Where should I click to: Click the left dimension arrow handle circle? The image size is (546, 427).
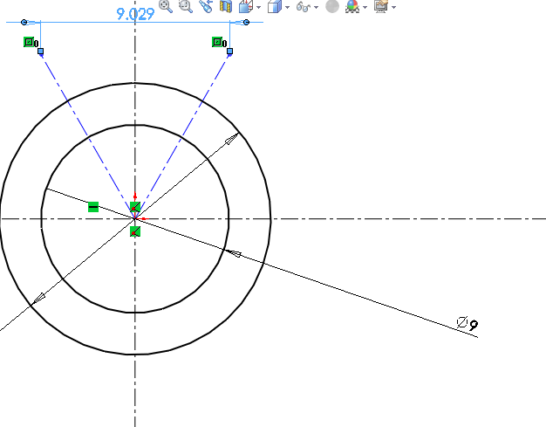point(24,23)
